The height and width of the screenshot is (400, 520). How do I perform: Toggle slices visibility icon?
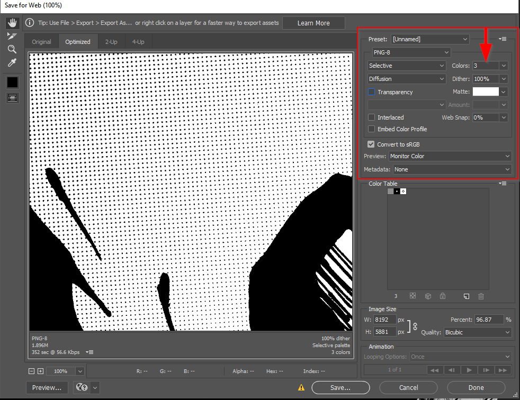click(x=12, y=98)
